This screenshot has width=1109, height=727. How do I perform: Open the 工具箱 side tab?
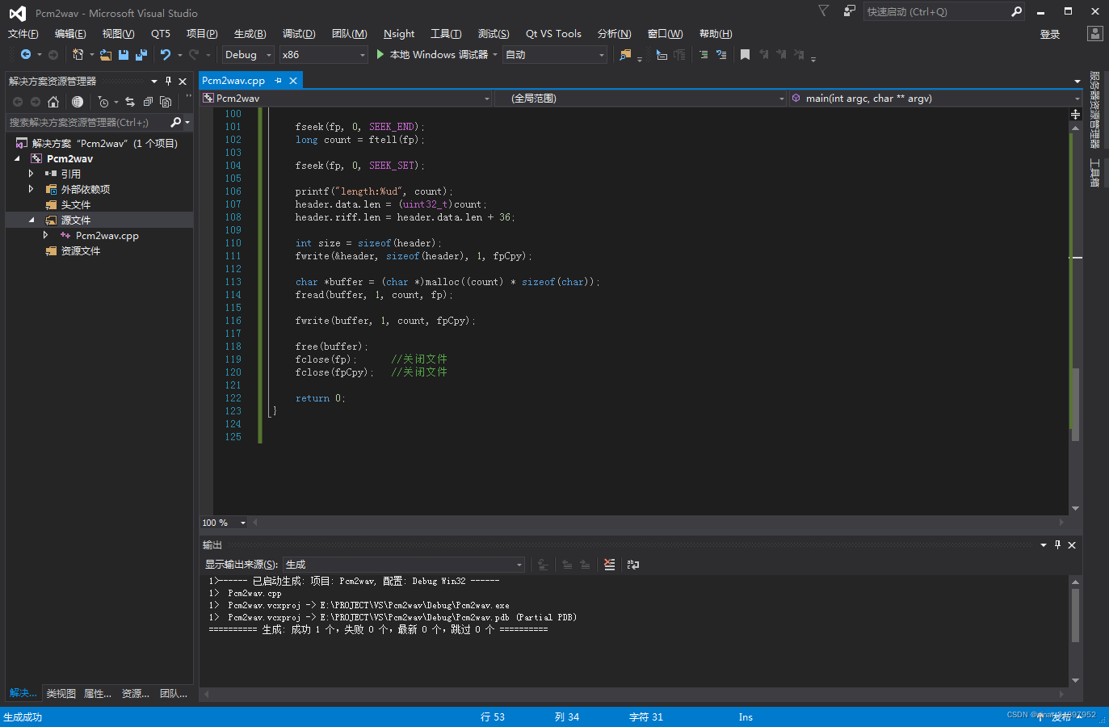tap(1095, 173)
